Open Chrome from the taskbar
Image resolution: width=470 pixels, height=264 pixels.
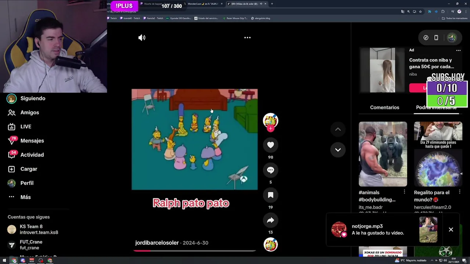point(14,260)
